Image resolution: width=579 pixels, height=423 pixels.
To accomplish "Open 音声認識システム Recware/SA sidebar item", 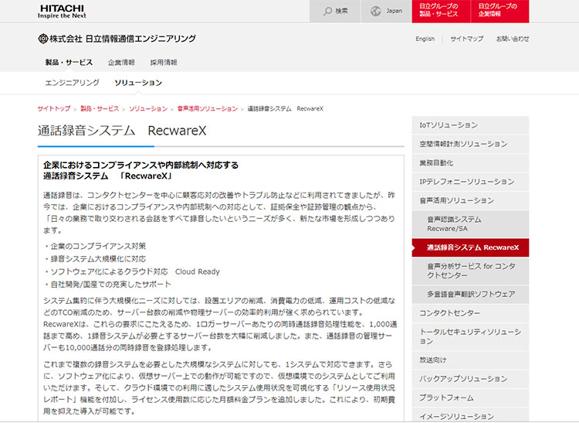I will (470, 224).
